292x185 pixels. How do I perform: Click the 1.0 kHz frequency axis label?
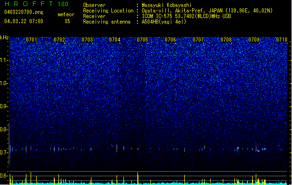[x=4, y=83]
